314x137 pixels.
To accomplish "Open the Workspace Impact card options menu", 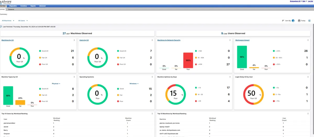I will (308, 40).
